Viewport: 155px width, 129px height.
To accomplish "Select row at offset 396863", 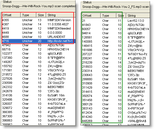I will [x=38, y=120].
